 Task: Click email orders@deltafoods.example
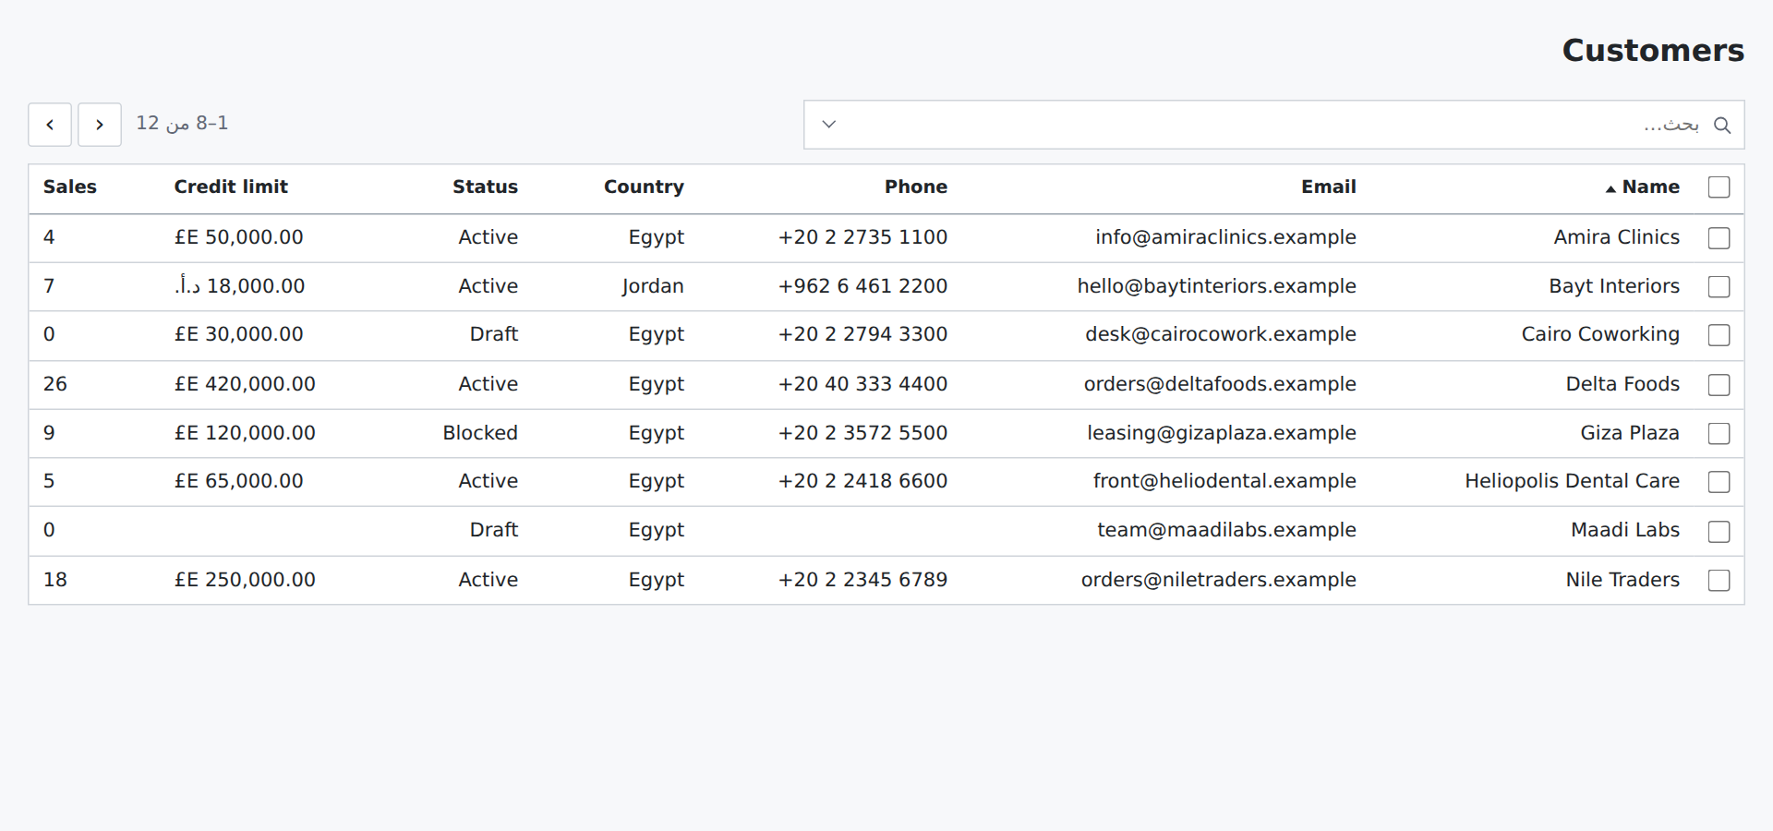click(x=1220, y=384)
